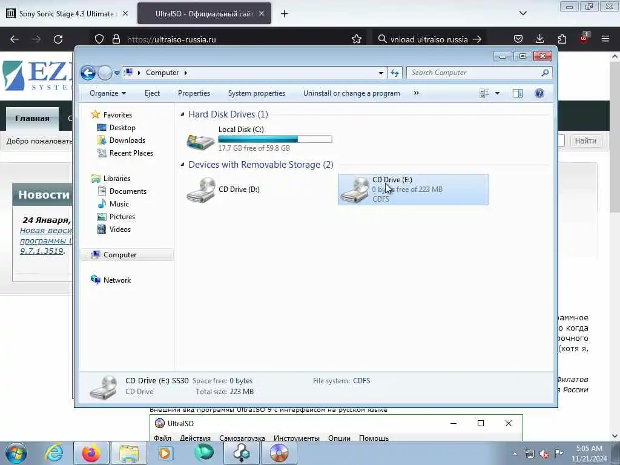
Task: Collapse Devices with Removable Storage group
Action: coord(182,165)
